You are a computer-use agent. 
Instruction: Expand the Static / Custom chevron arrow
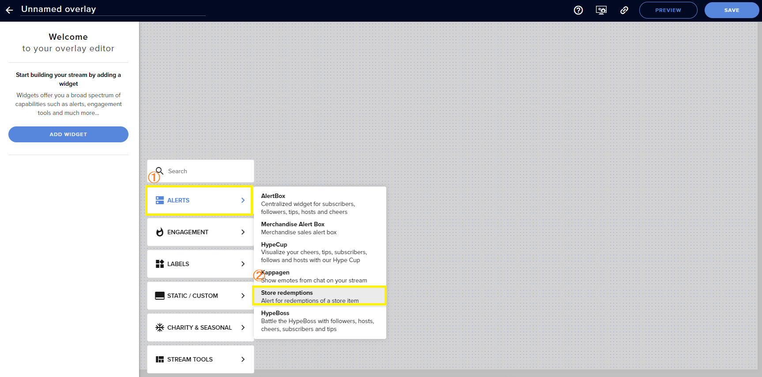[x=243, y=296]
